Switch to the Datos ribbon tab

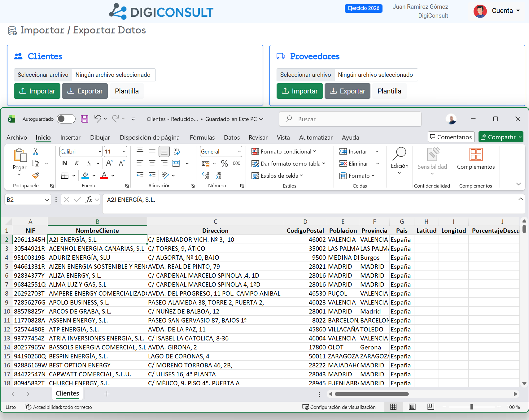click(232, 137)
